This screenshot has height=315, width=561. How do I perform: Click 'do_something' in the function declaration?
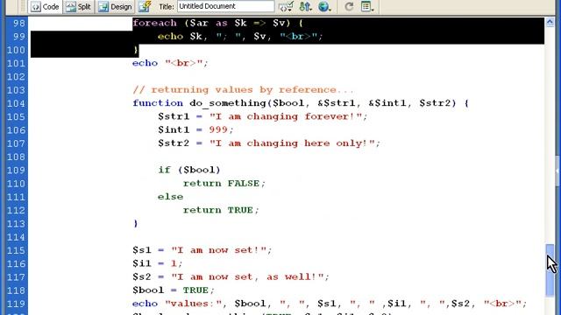[x=228, y=103]
